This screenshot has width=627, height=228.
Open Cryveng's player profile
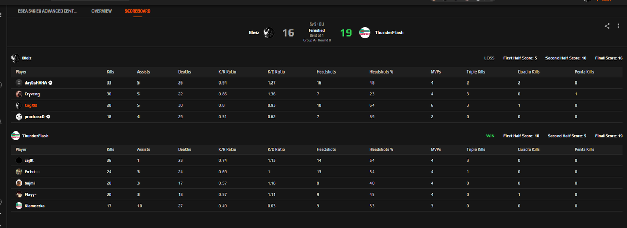point(33,94)
